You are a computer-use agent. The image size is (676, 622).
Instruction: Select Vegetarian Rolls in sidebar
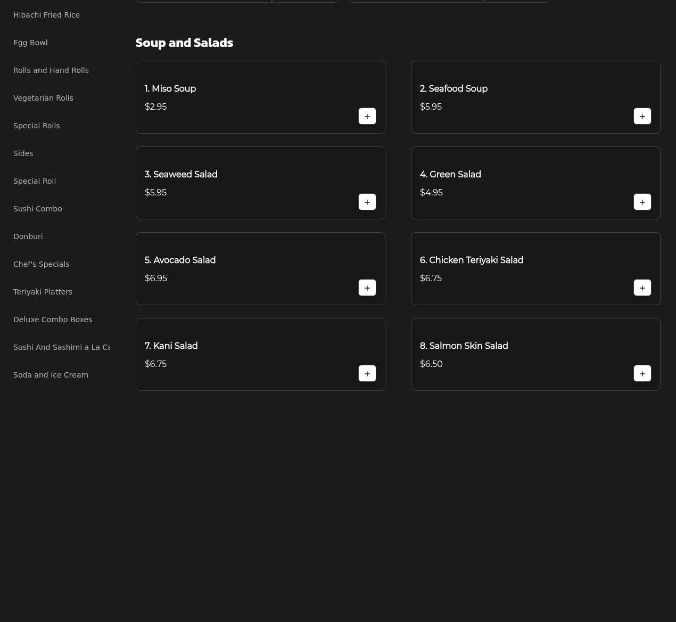click(x=43, y=98)
